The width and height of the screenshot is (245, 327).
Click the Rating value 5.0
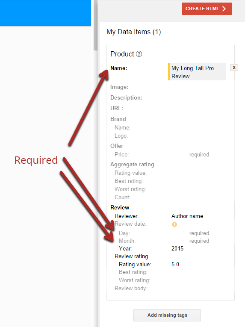pyautogui.click(x=175, y=265)
